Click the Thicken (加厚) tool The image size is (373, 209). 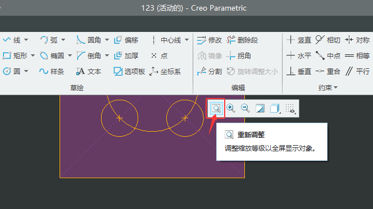tap(126, 55)
